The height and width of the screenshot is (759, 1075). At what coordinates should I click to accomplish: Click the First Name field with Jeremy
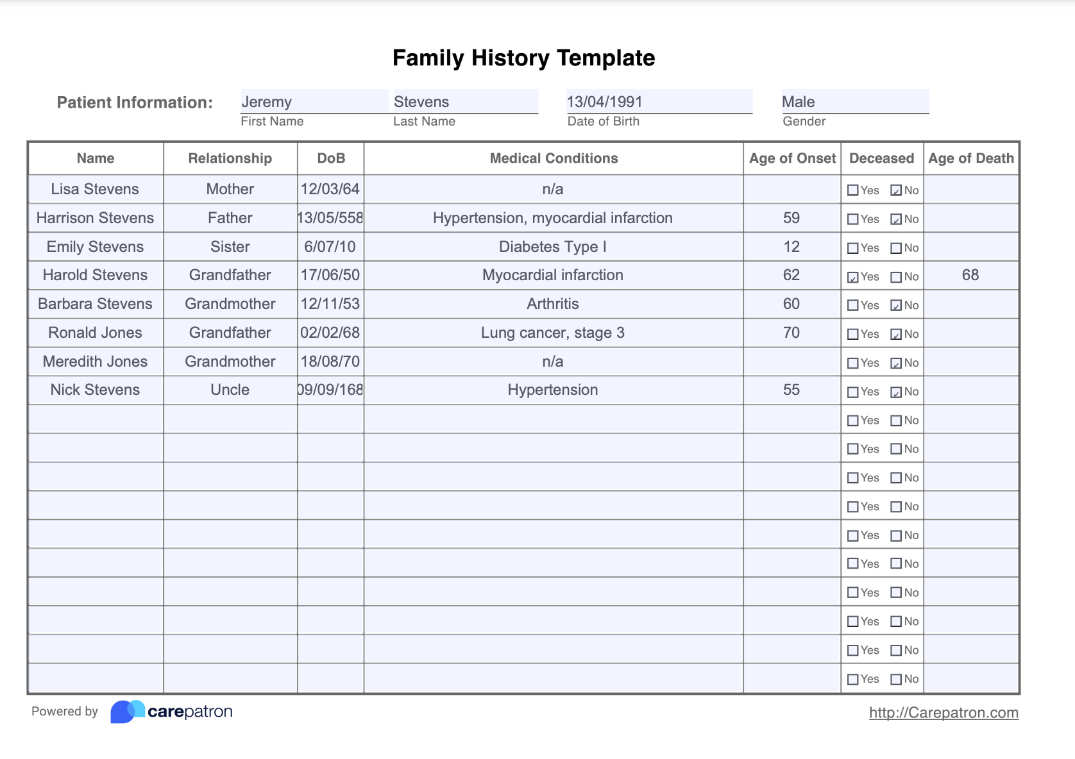[x=314, y=102]
